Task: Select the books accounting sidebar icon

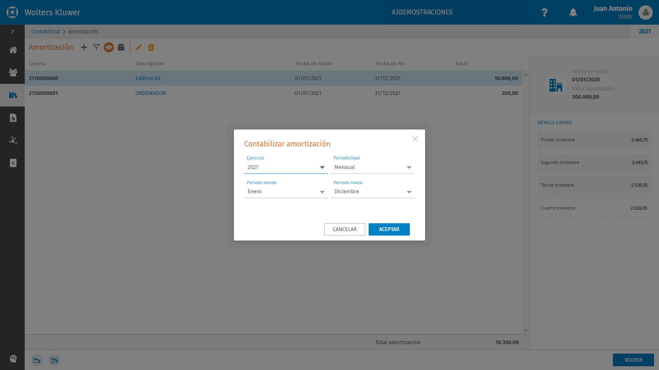Action: pyautogui.click(x=13, y=95)
